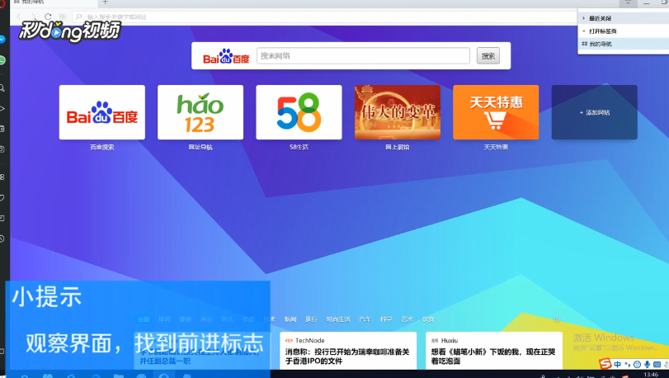Click the 我的导航 browser tab
The width and height of the screenshot is (669, 378).
coord(54,2)
